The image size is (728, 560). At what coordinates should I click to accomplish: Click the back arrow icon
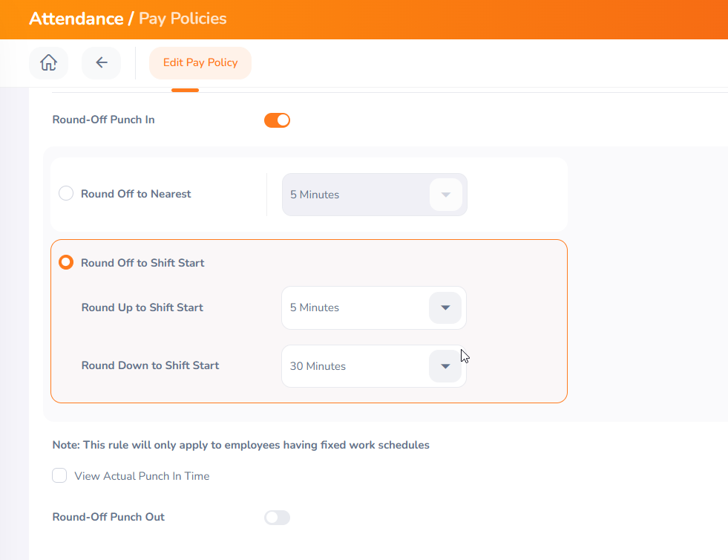[101, 63]
